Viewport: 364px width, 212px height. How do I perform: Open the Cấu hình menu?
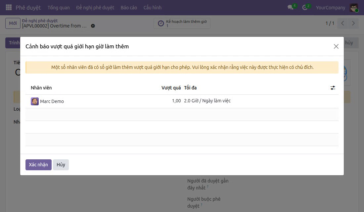click(152, 7)
